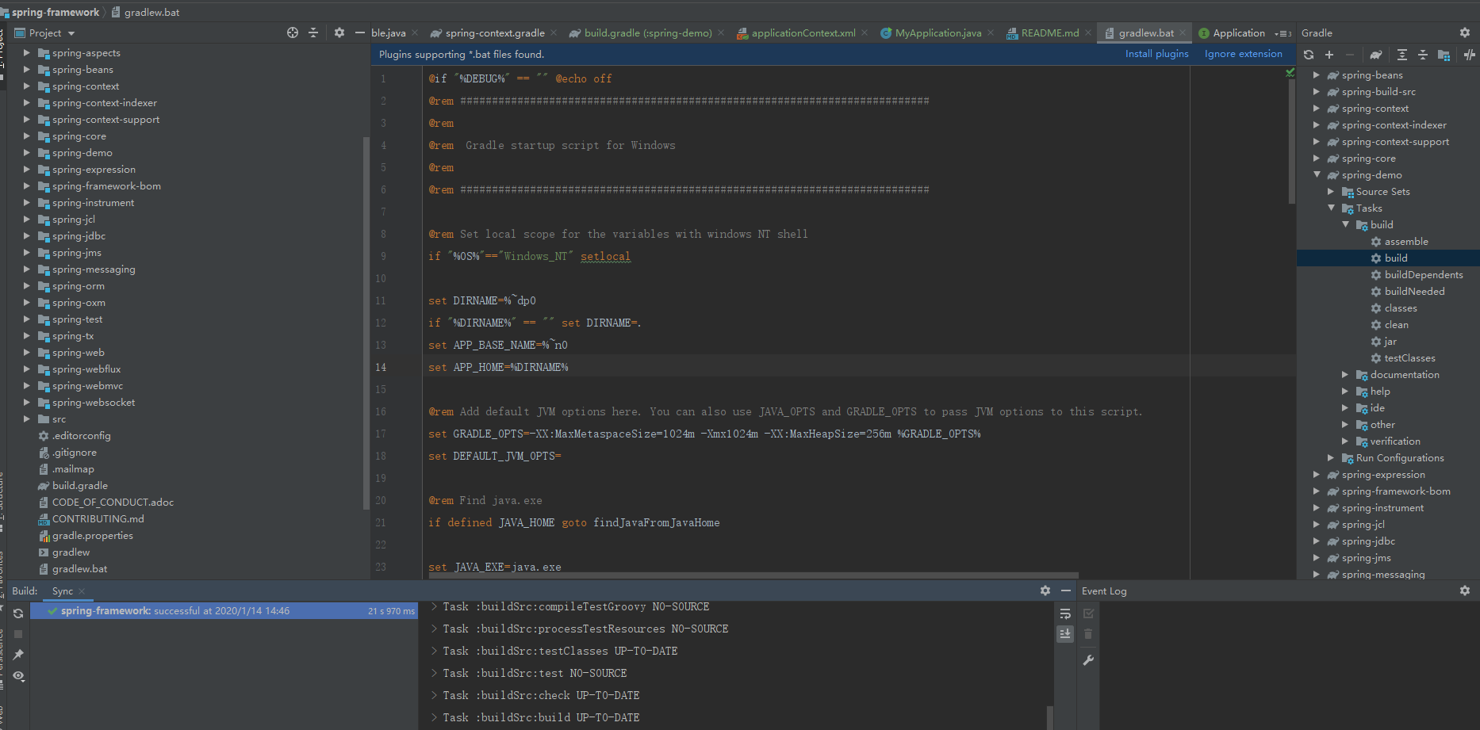Click the Gradle panel refresh icon
Screen dimensions: 1480x730
[x=1309, y=55]
